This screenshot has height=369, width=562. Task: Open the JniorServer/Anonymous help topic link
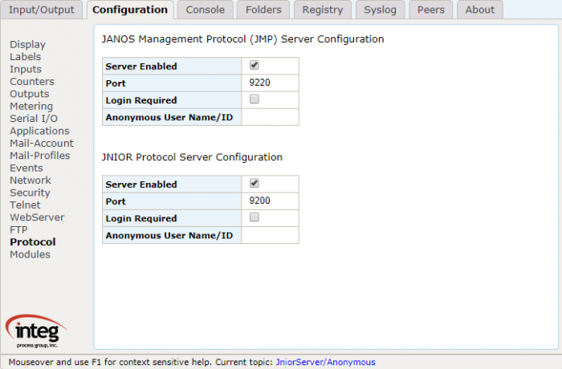pos(325,363)
